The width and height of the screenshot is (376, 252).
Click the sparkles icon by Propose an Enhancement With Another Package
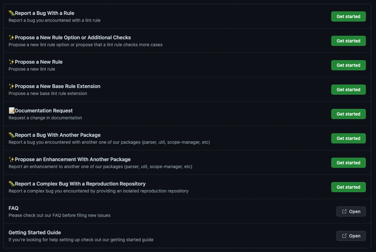point(11,159)
